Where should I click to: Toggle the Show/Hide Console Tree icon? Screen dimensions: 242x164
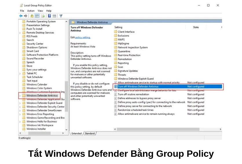coord(37,16)
